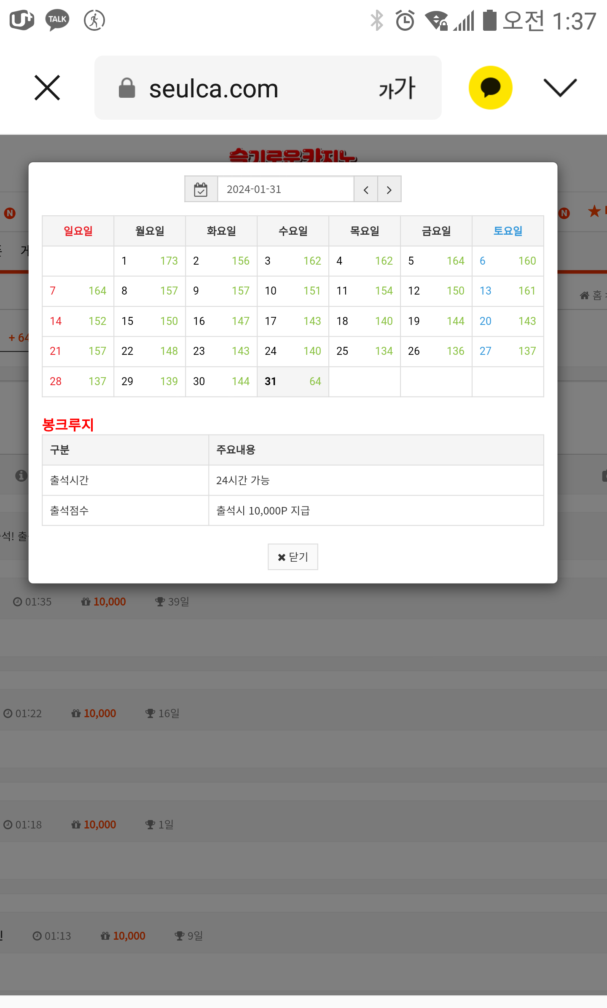Tap the 9일 trophy streak entry
Screen dimensions: 607x1008
[189, 936]
